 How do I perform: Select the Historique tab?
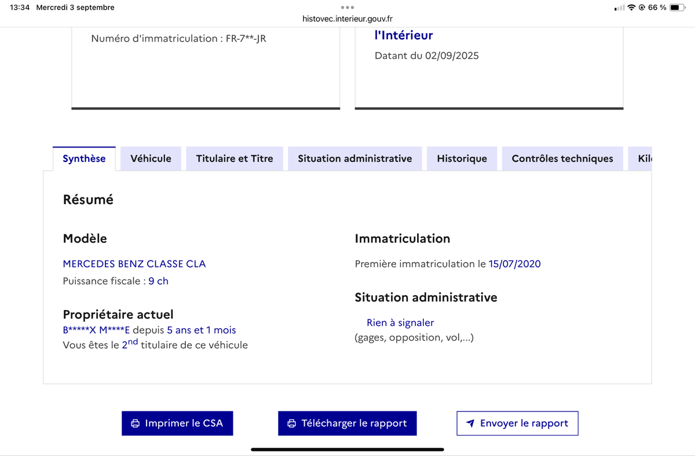tap(462, 159)
